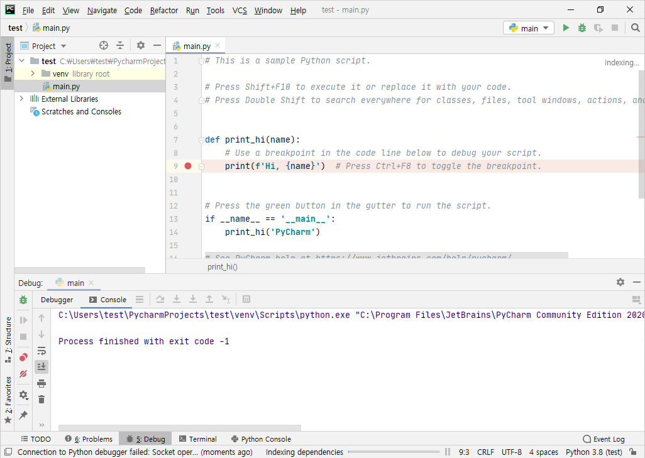Step out button in debugger toolbar
645x458 pixels.
coord(209,299)
